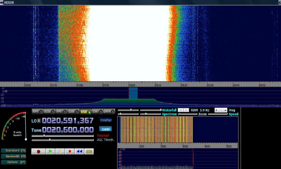Stop playback with the red square icon

pyautogui.click(x=70, y=151)
